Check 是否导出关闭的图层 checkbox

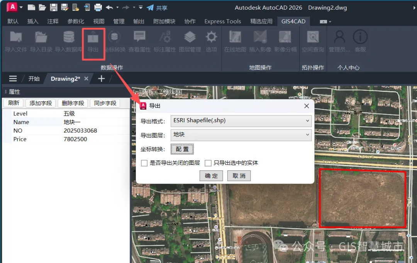[144, 163]
